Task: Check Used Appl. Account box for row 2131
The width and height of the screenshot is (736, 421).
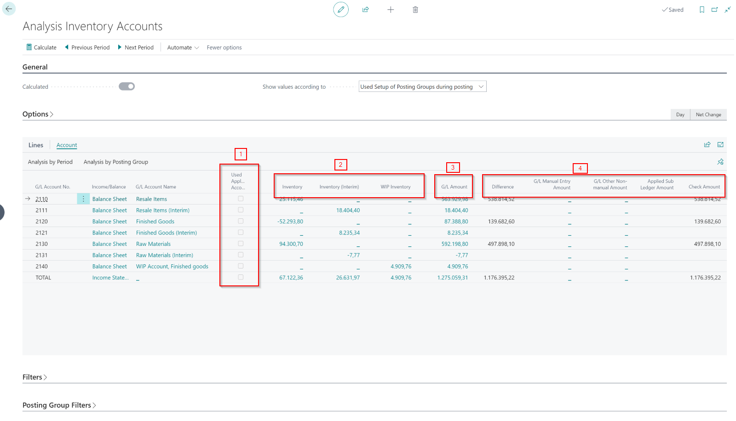Action: coord(241,255)
